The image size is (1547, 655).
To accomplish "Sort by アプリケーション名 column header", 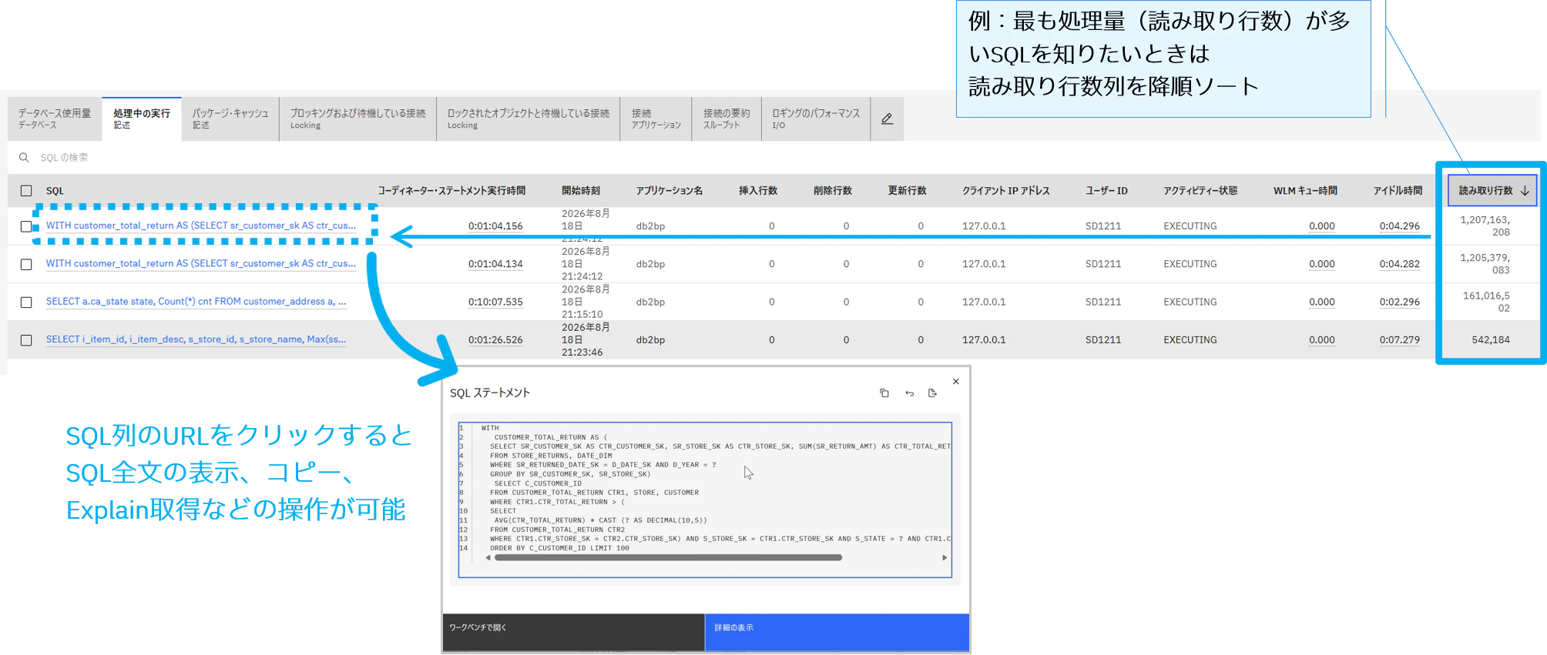I will click(x=669, y=191).
